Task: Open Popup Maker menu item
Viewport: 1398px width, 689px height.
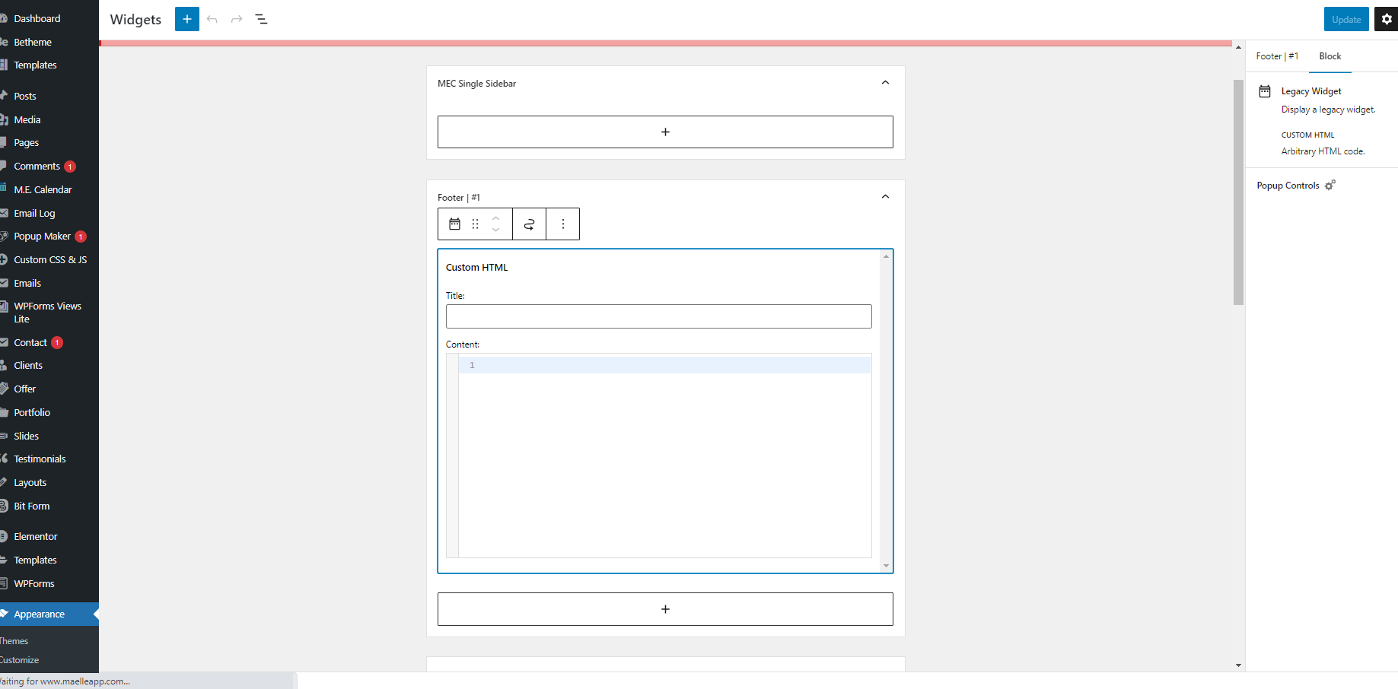Action: (42, 236)
